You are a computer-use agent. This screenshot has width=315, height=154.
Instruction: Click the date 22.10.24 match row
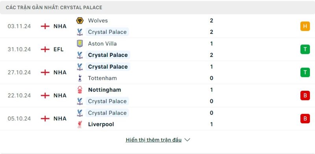pos(157,95)
